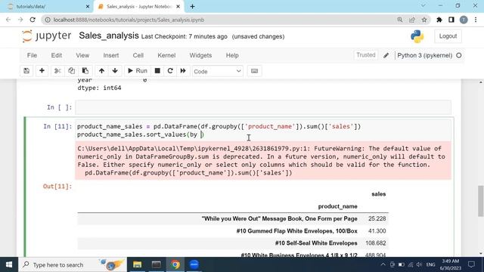Open File Explorer from the taskbar
This screenshot has height=272, width=484.
click(x=138, y=264)
